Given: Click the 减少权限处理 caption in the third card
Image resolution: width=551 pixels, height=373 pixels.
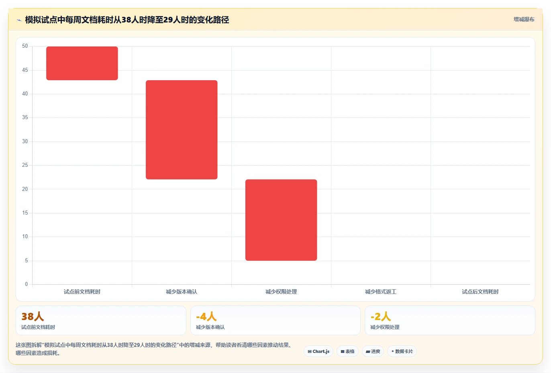Looking at the screenshot, I should pos(385,327).
